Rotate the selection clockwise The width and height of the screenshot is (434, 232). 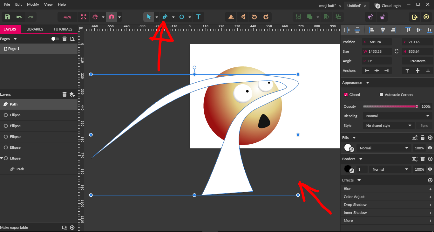[x=266, y=17]
